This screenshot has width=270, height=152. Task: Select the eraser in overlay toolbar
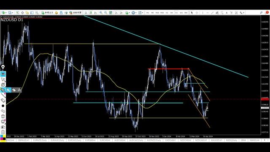(3, 100)
